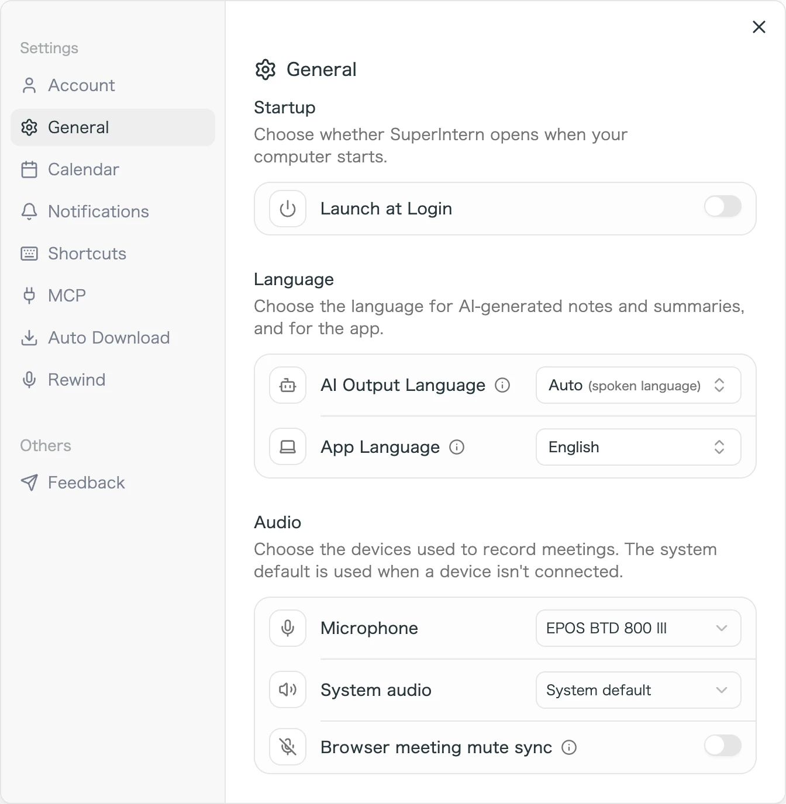786x804 pixels.
Task: Click the laptop icon beside App Language
Action: (288, 447)
